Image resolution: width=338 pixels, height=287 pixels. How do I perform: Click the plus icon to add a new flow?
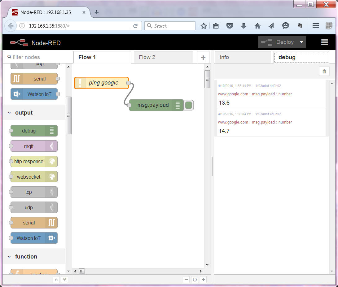tap(203, 58)
